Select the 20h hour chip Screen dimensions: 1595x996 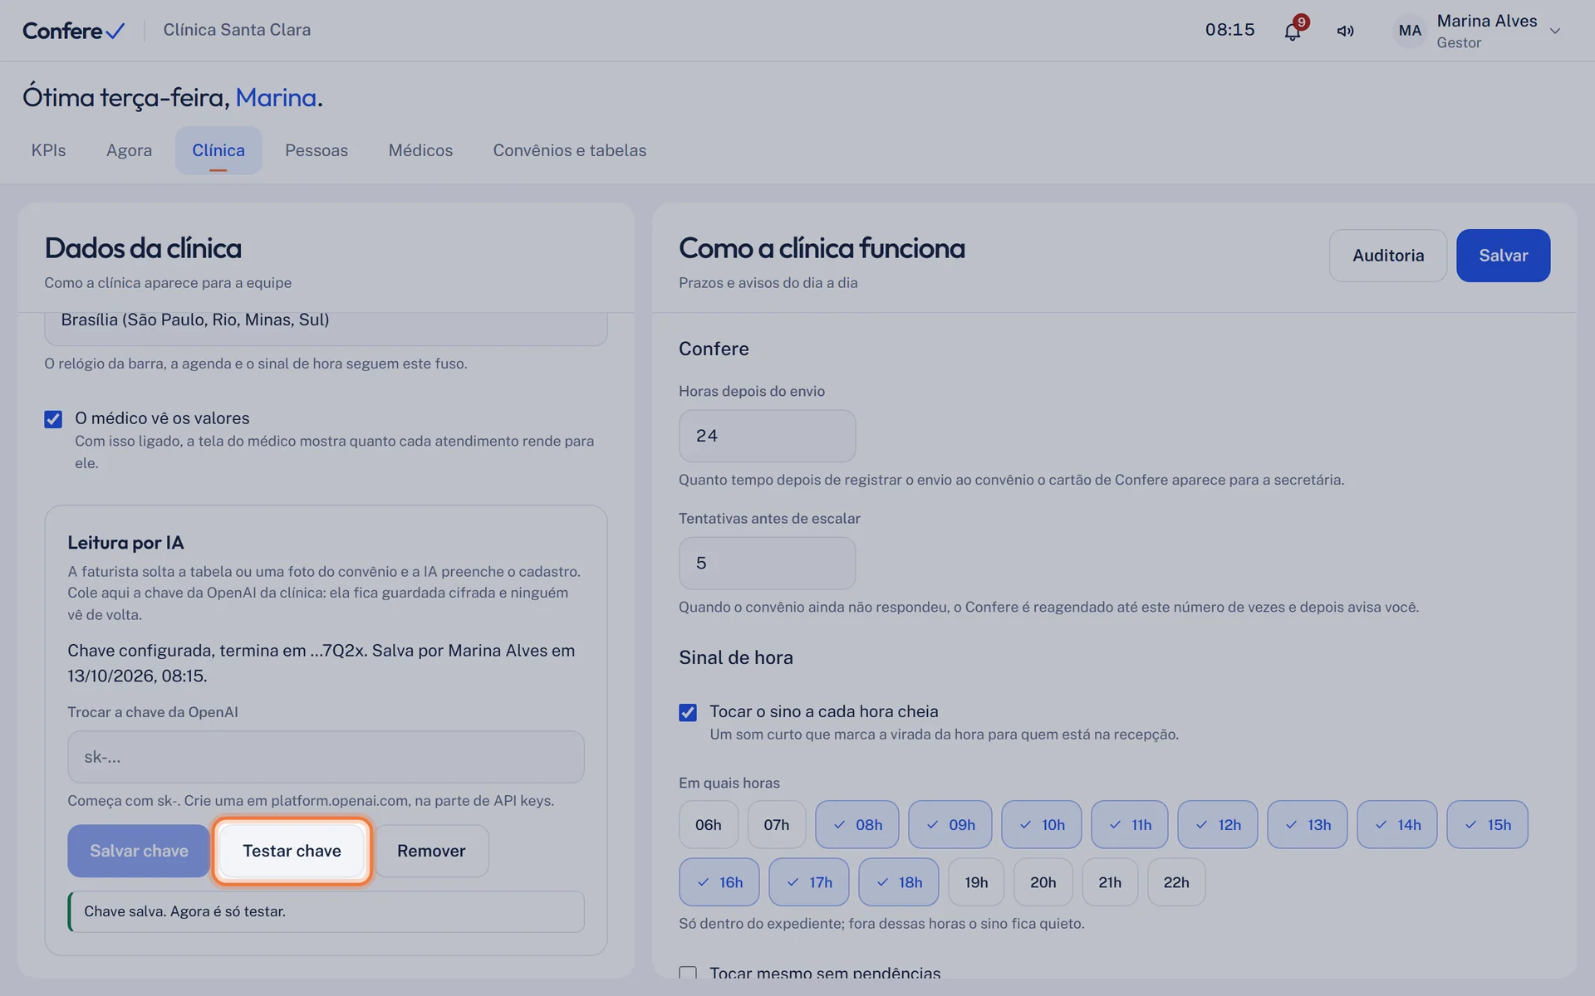point(1043,881)
